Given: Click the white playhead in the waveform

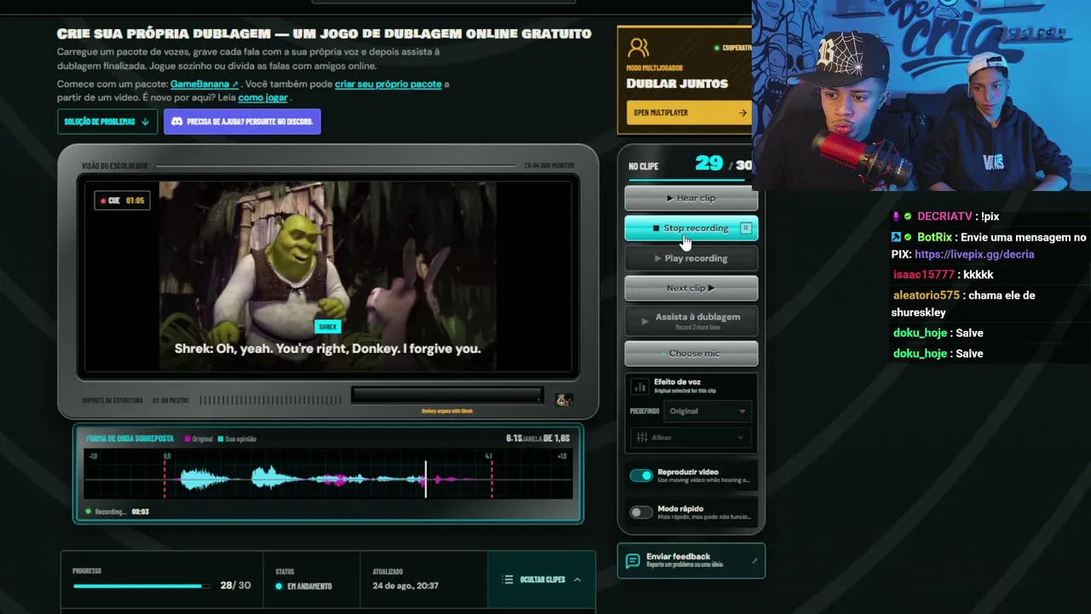Looking at the screenshot, I should (425, 478).
